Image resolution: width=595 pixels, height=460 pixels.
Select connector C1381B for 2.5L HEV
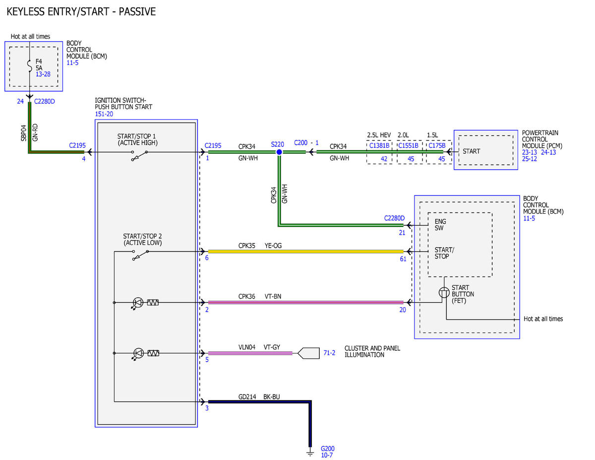[379, 145]
